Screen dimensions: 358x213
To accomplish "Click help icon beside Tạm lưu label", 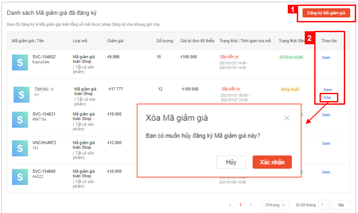I will coord(52,89).
